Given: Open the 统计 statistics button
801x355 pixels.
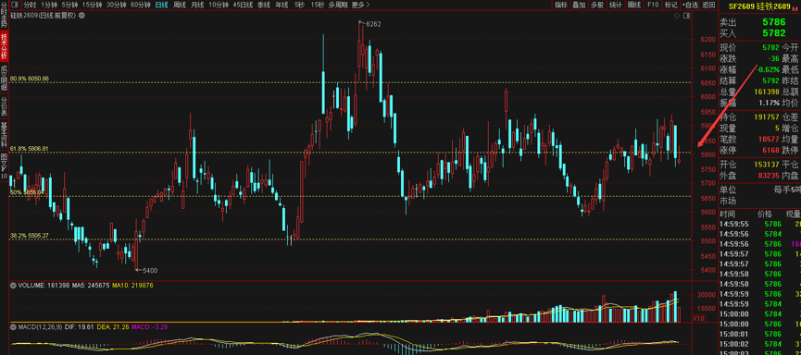Looking at the screenshot, I should 616,5.
